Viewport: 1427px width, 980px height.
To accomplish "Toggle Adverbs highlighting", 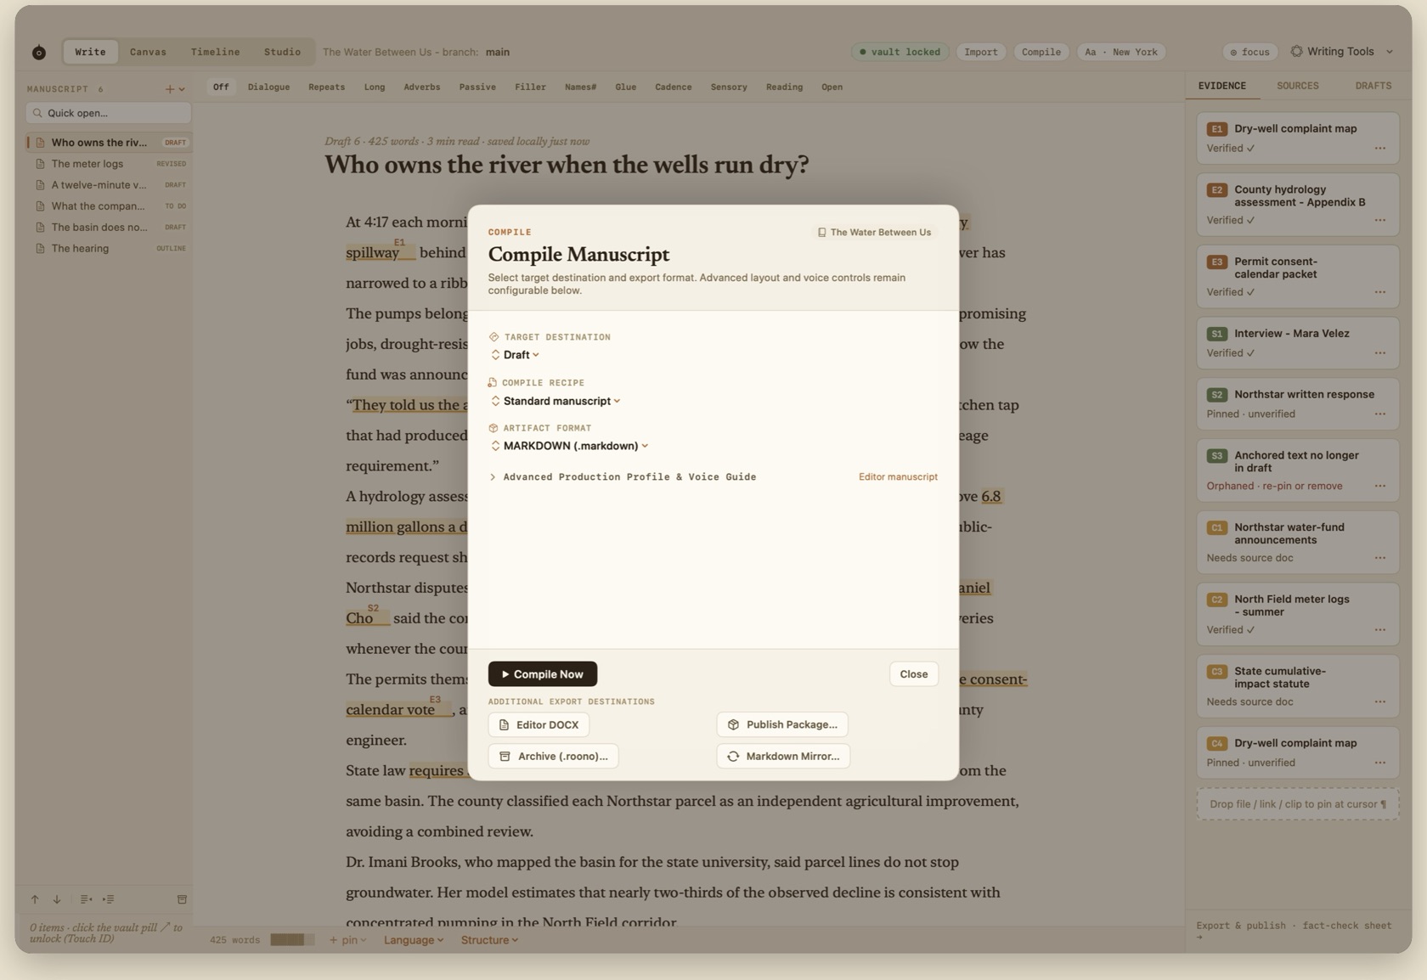I will pyautogui.click(x=422, y=87).
